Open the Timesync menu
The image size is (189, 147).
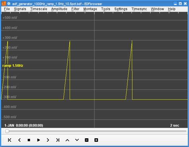pyautogui.click(x=139, y=9)
